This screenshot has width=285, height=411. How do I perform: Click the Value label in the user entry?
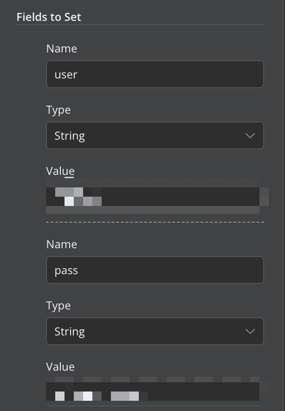pos(60,171)
